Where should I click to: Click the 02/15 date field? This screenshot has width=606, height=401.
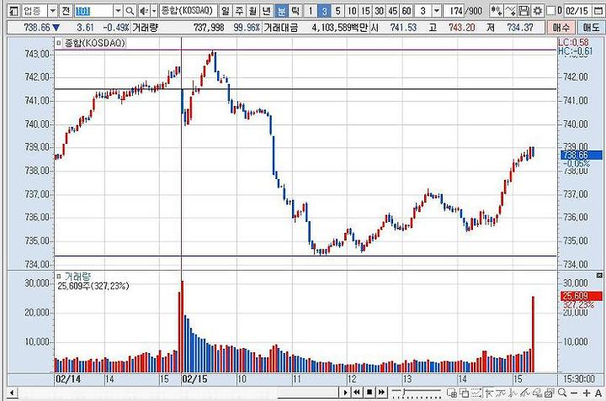[x=577, y=11]
